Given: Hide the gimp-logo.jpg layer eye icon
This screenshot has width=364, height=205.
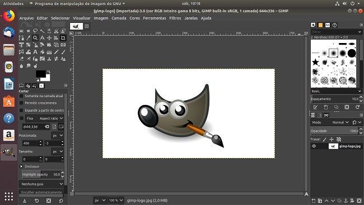Looking at the screenshot, I should (x=314, y=146).
